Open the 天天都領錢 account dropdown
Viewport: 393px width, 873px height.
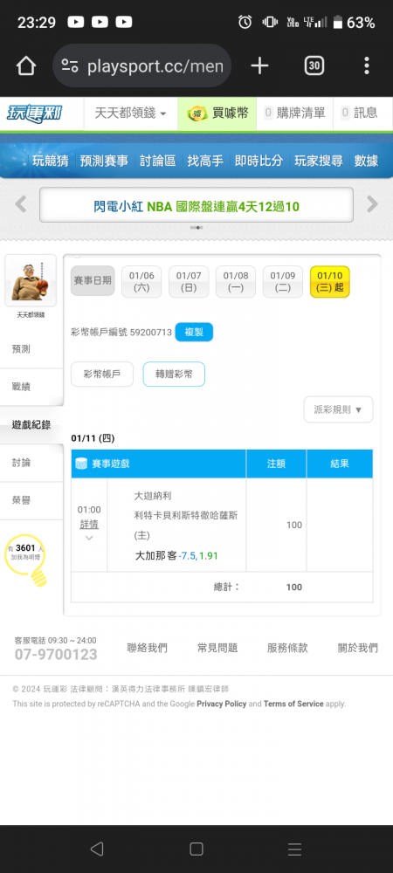pos(130,113)
